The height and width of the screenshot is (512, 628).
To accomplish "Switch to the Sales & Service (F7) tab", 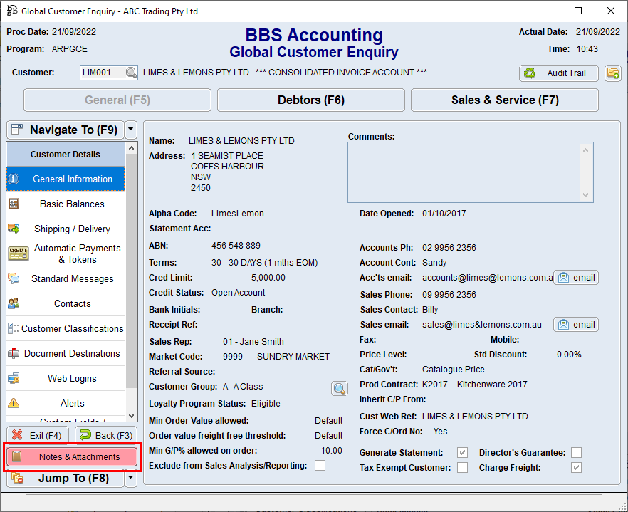I will tap(504, 100).
